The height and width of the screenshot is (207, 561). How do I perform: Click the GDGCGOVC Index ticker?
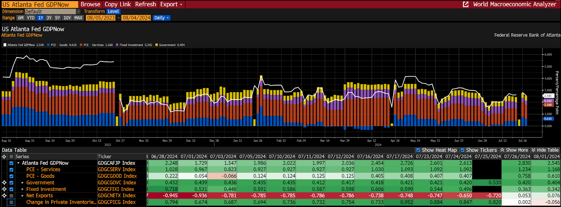tap(117, 182)
